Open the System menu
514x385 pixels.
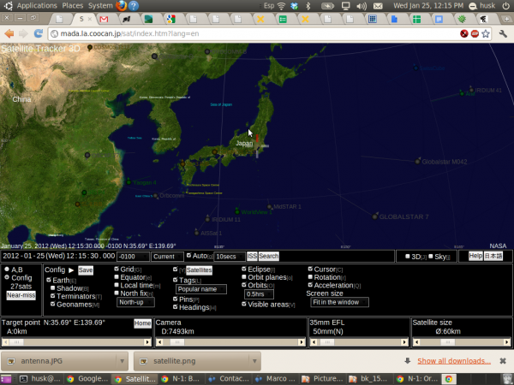click(x=100, y=6)
